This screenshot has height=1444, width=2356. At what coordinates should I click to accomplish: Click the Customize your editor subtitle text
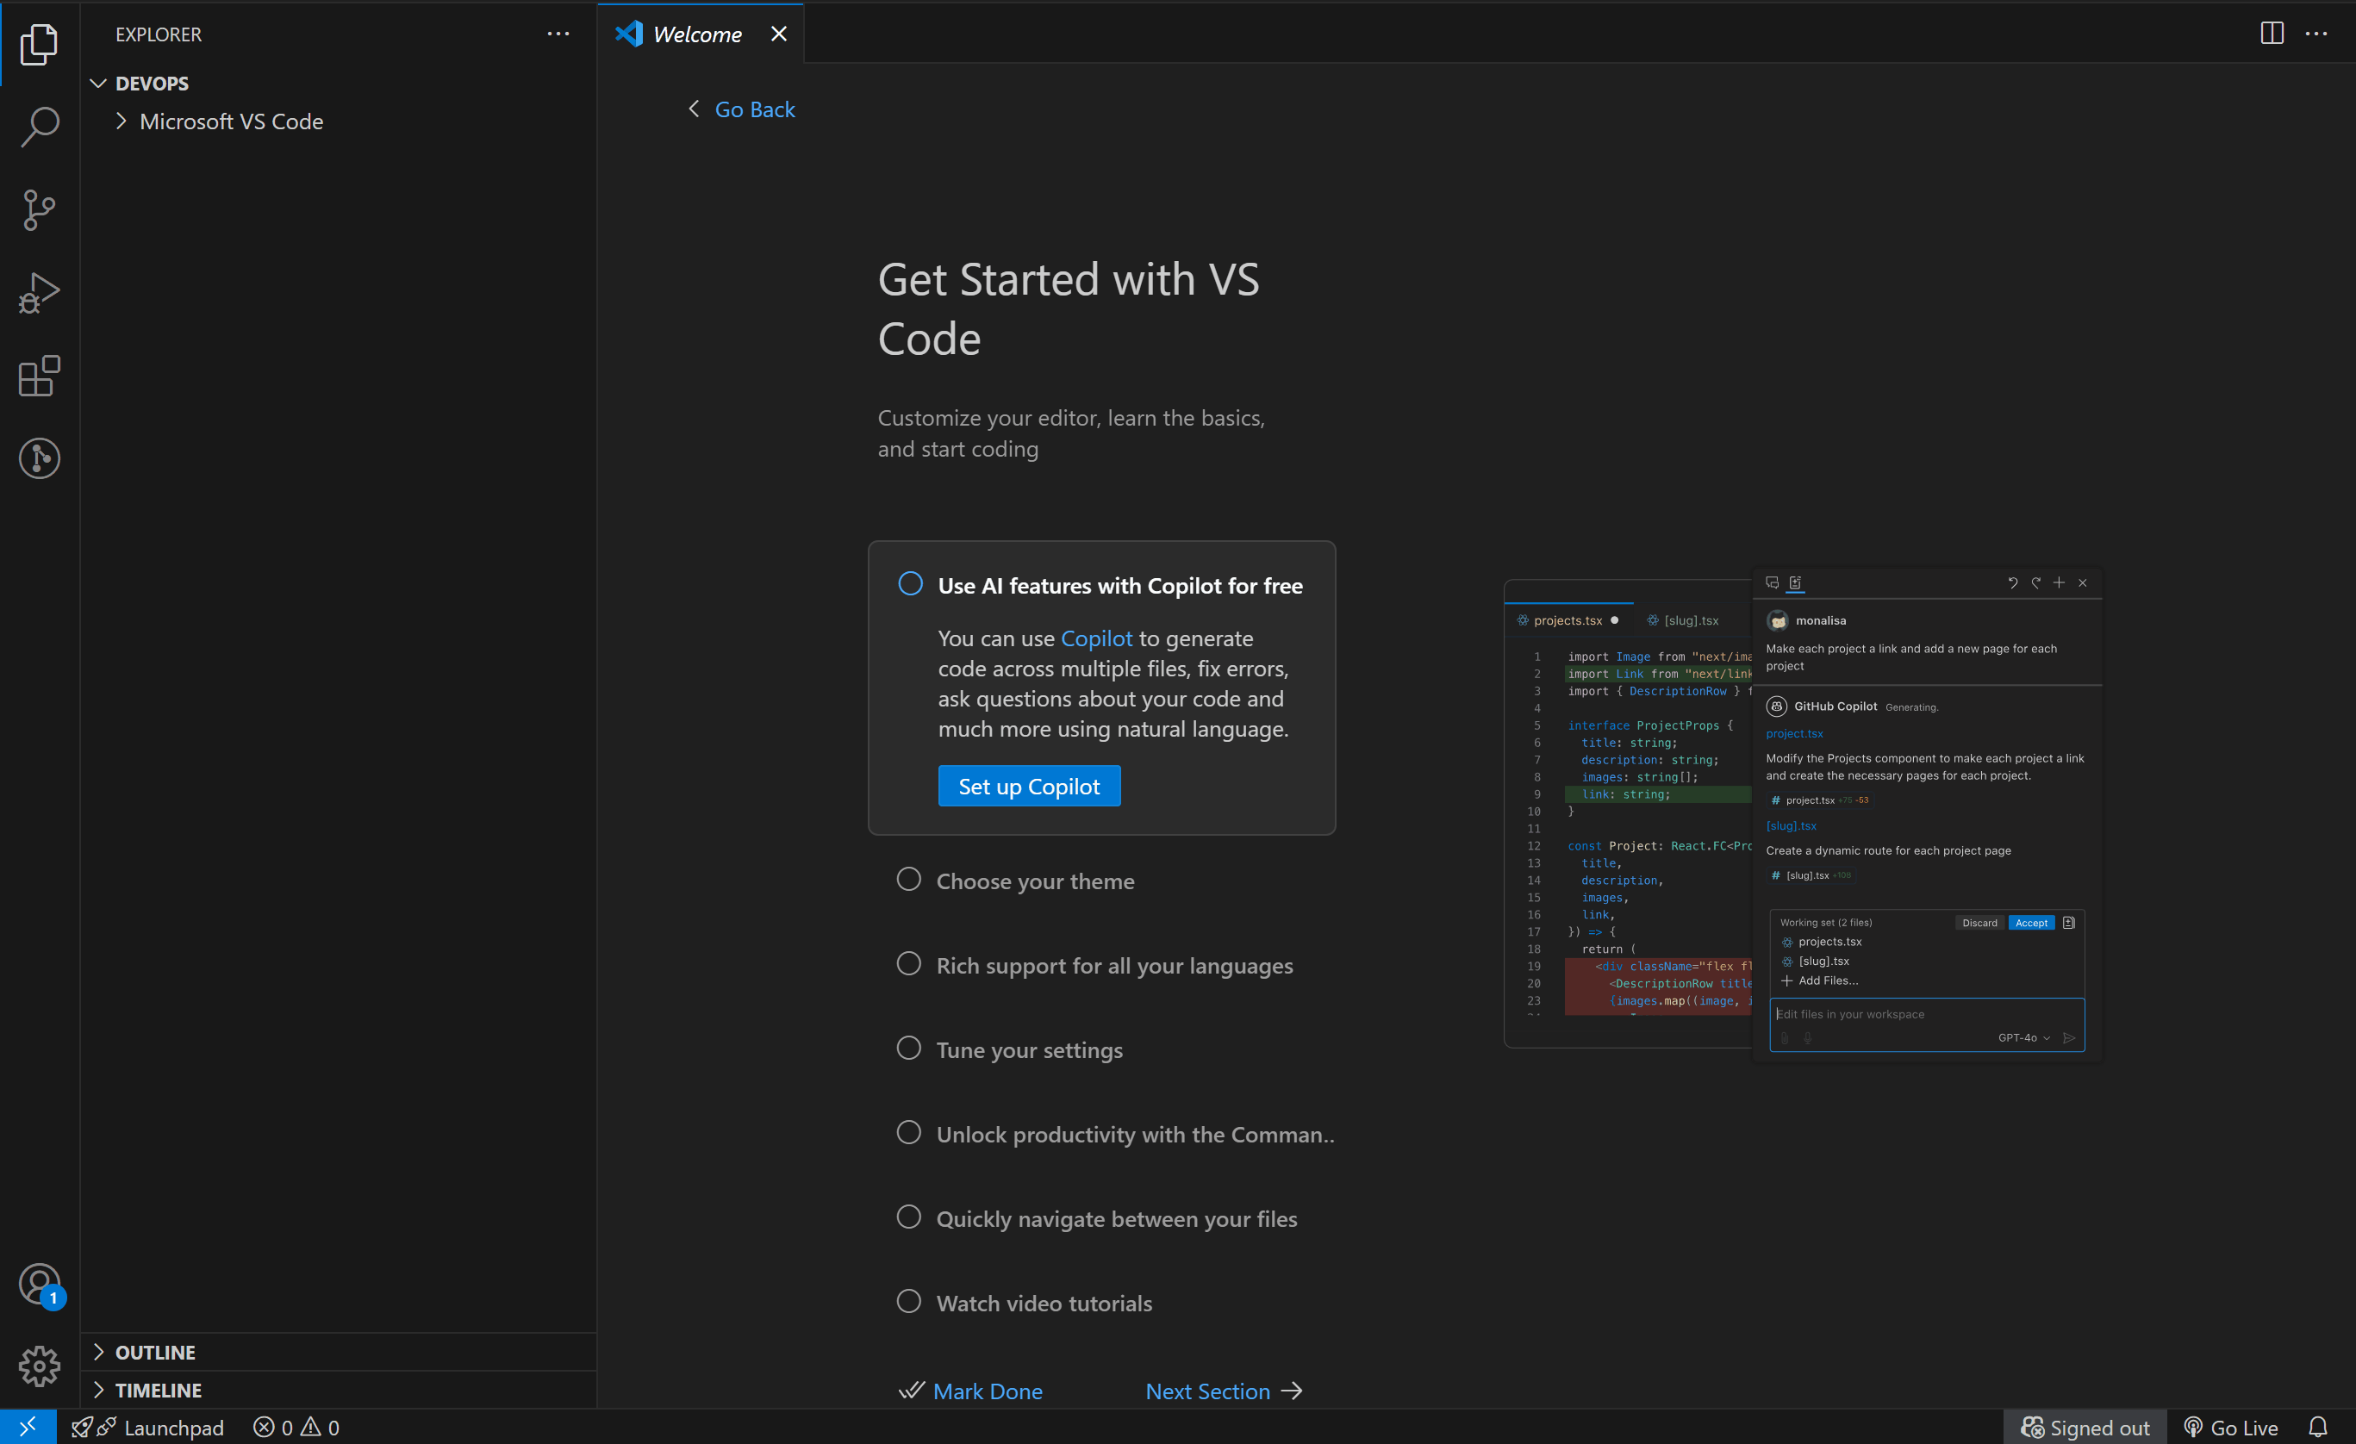(x=1071, y=433)
